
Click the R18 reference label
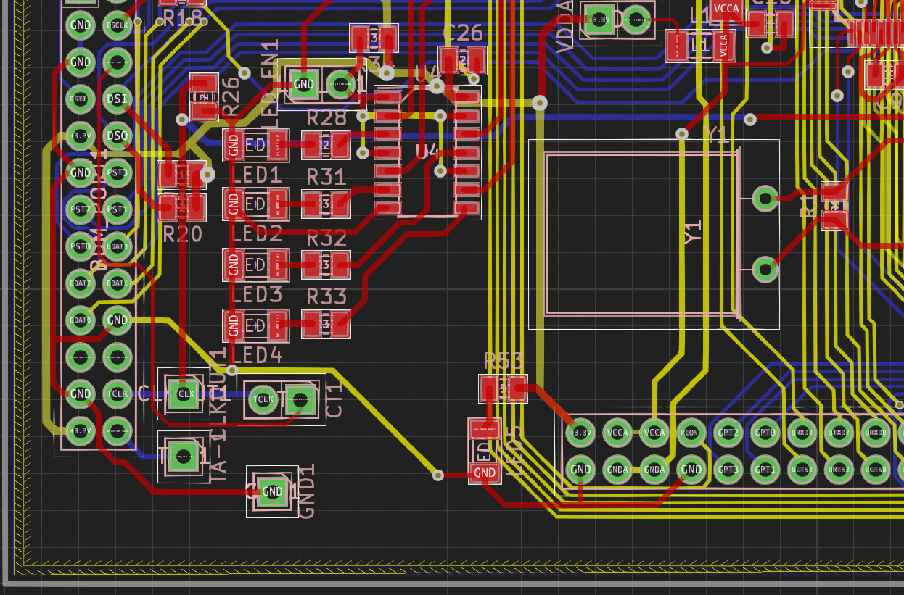click(x=183, y=19)
